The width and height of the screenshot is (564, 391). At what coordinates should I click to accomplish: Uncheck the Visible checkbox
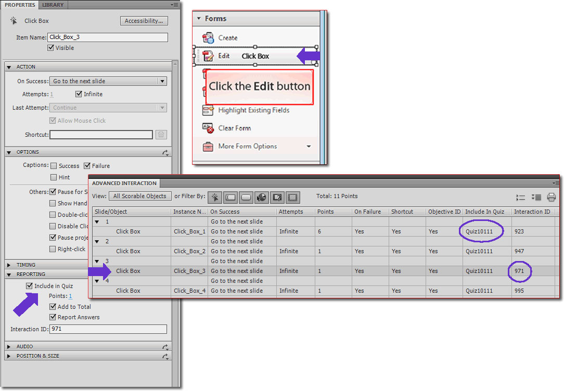50,48
